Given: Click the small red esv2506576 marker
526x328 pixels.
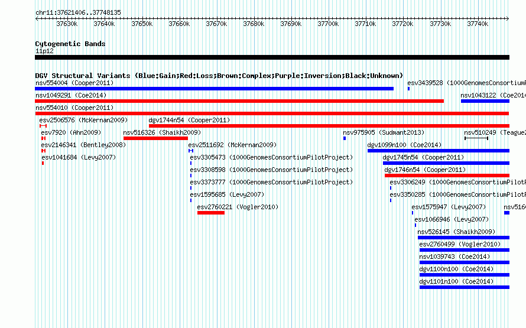Looking at the screenshot, I should (x=43, y=126).
